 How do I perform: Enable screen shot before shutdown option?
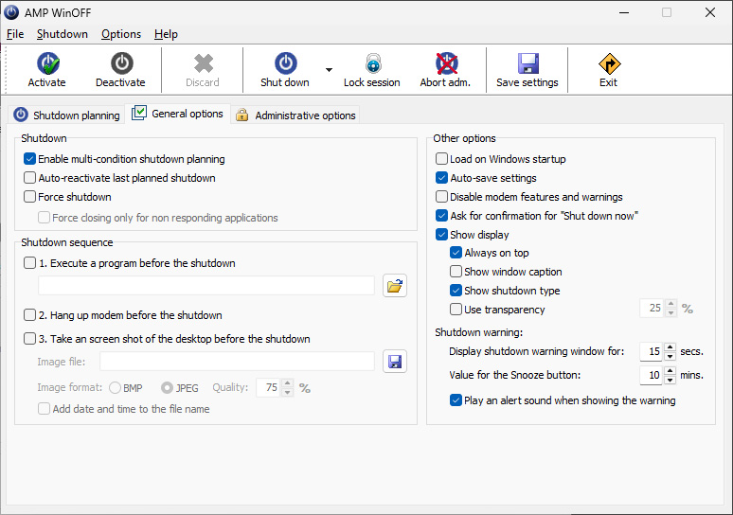pos(30,339)
